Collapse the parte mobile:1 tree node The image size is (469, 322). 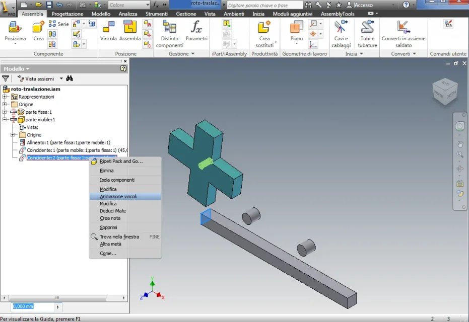[x=5, y=119]
